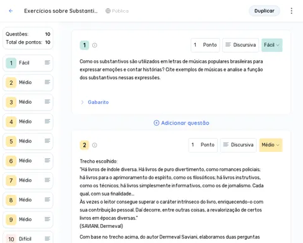The height and width of the screenshot is (243, 303).
Task: Click the number 1 badge in question 1 card
Action: pos(85,45)
